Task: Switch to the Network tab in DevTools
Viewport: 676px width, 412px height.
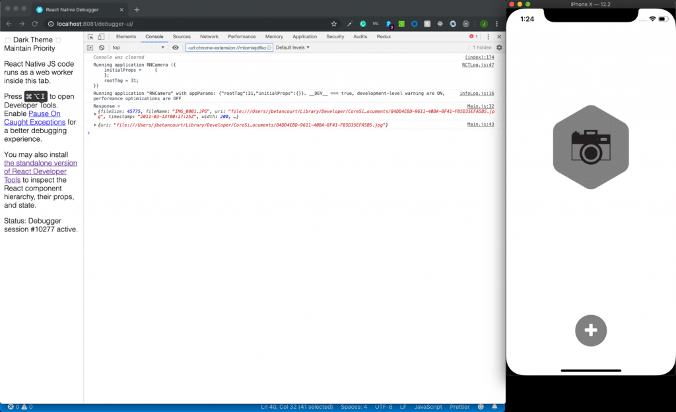Action: (x=209, y=36)
